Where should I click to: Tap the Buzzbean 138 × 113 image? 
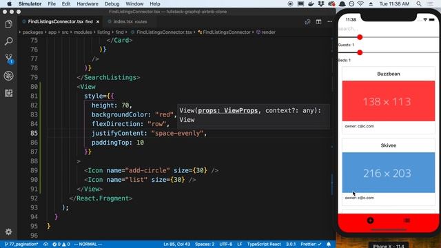(389, 101)
